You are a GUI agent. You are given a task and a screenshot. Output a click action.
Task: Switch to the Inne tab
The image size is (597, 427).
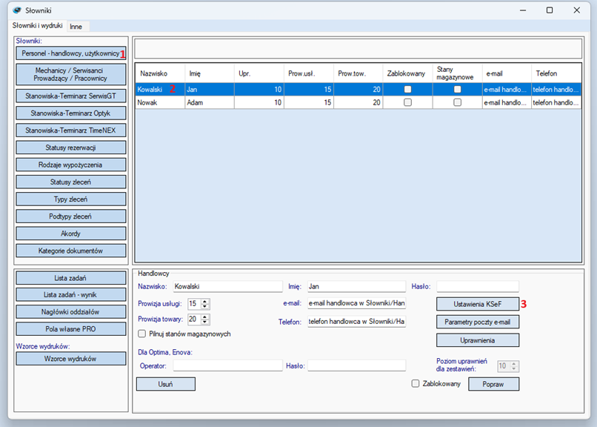coord(76,26)
